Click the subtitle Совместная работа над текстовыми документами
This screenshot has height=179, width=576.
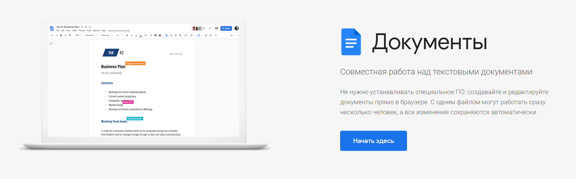coord(436,72)
